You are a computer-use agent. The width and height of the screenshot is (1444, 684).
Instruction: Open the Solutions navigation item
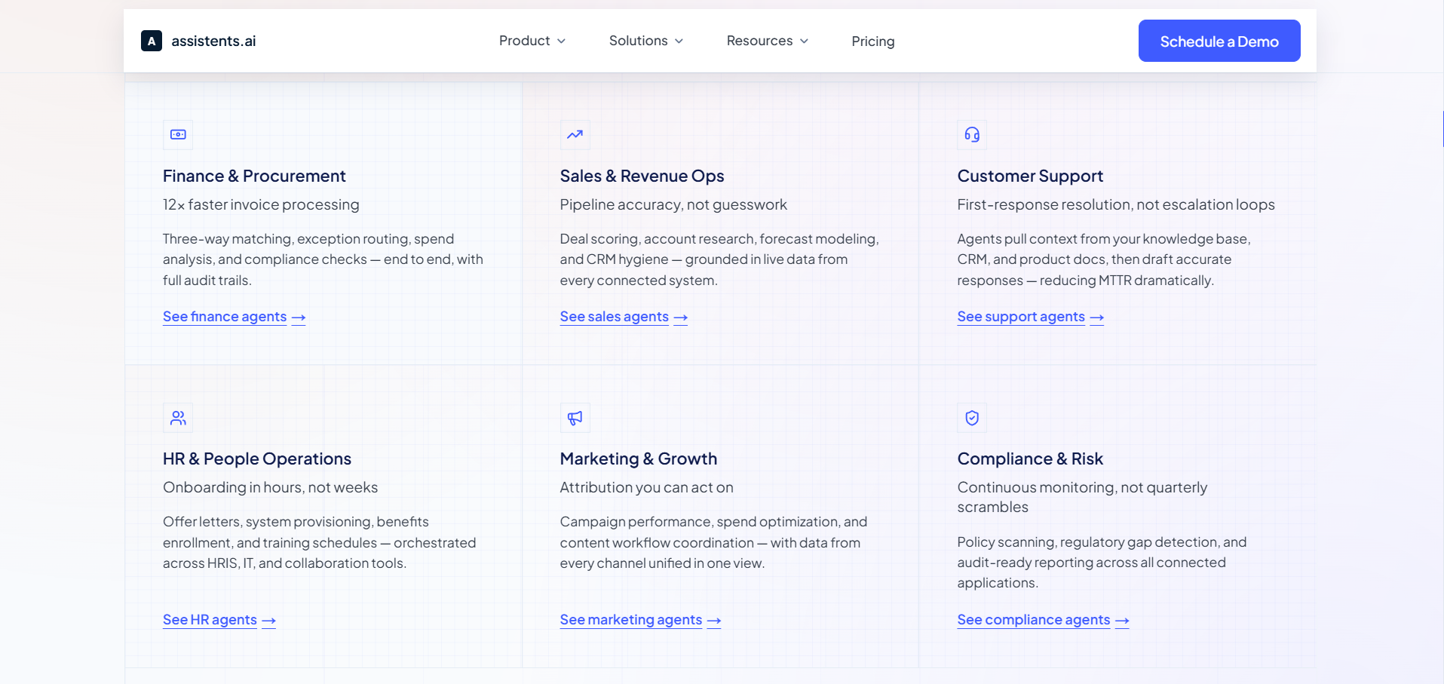pos(646,41)
